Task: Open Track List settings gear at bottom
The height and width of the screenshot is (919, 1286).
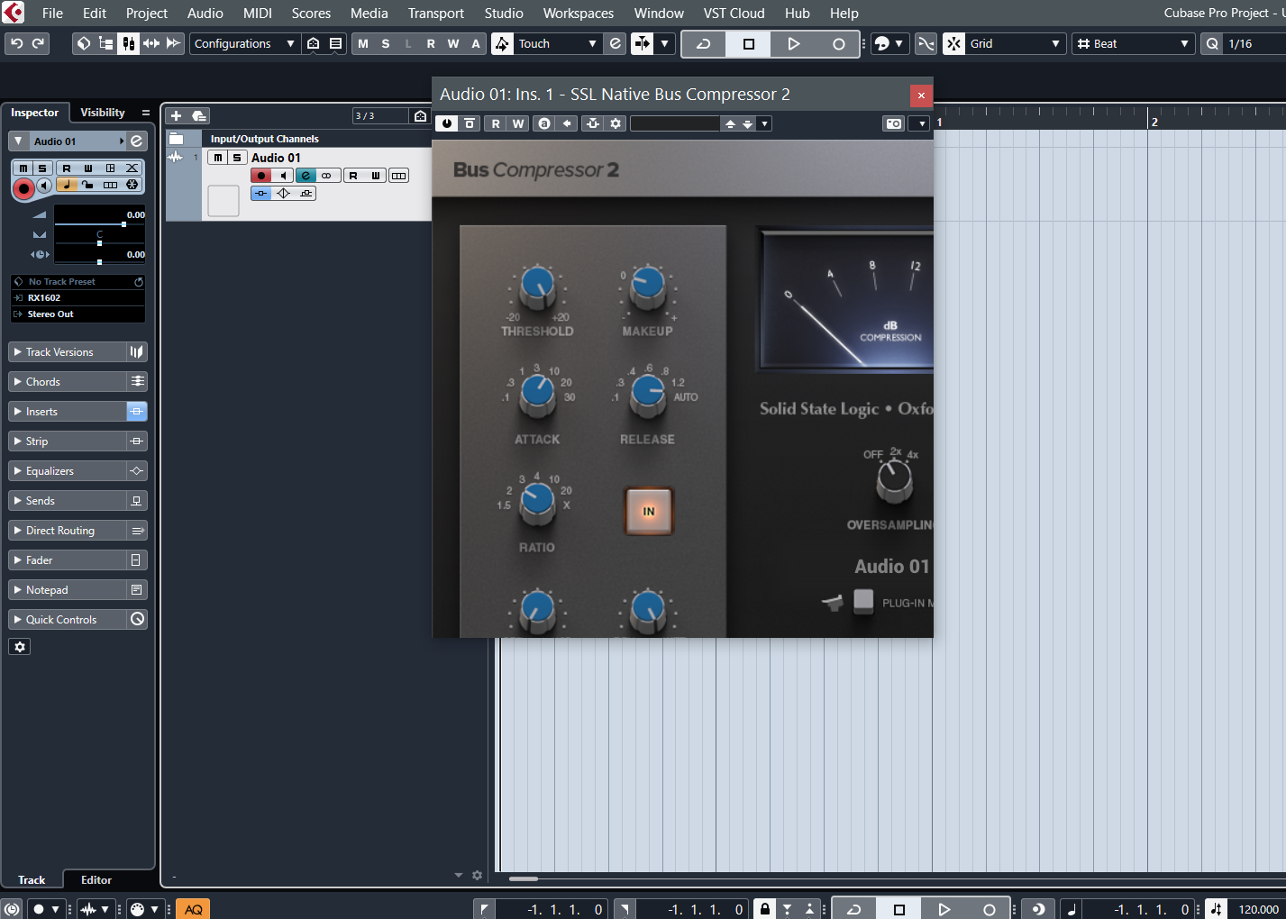Action: [477, 876]
